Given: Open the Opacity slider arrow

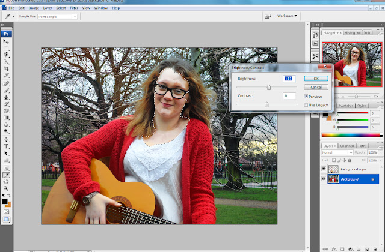Looking at the screenshot, I should coord(380,152).
